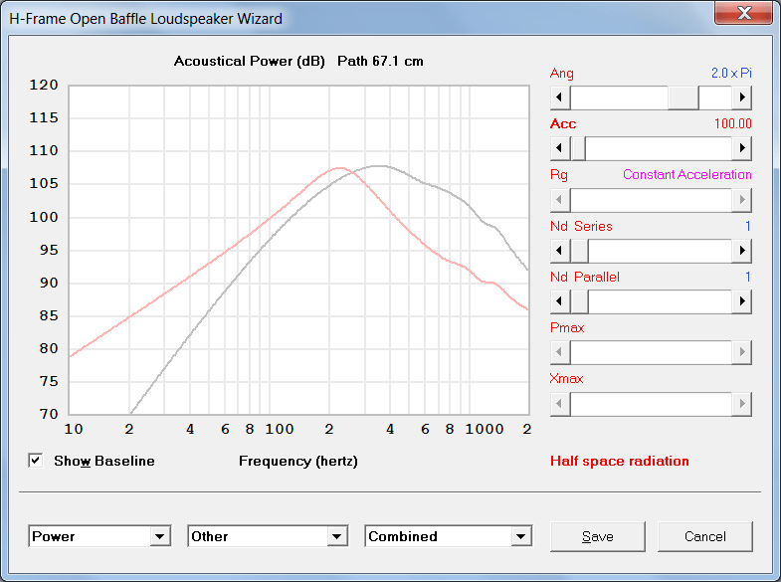
Task: Click the Nd Parallel right arrow
Action: point(741,301)
